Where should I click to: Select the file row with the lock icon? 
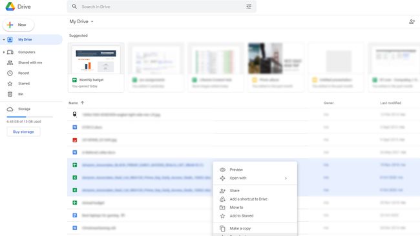(x=244, y=115)
